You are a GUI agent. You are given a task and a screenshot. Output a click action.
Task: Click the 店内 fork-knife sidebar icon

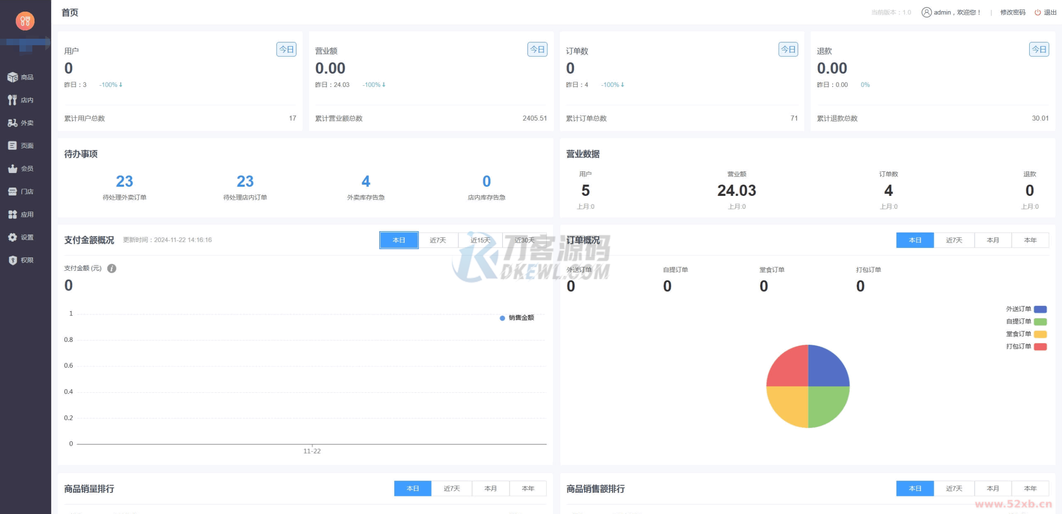(12, 100)
